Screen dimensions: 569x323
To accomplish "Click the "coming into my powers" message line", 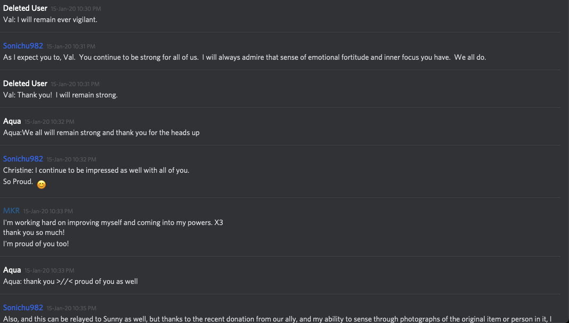I will (x=113, y=222).
